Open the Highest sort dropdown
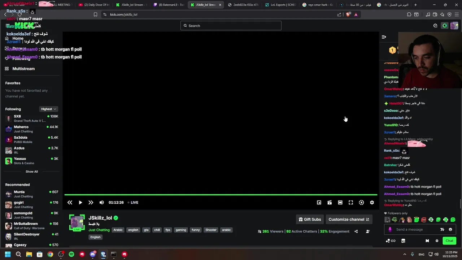462x260 pixels. click(49, 109)
